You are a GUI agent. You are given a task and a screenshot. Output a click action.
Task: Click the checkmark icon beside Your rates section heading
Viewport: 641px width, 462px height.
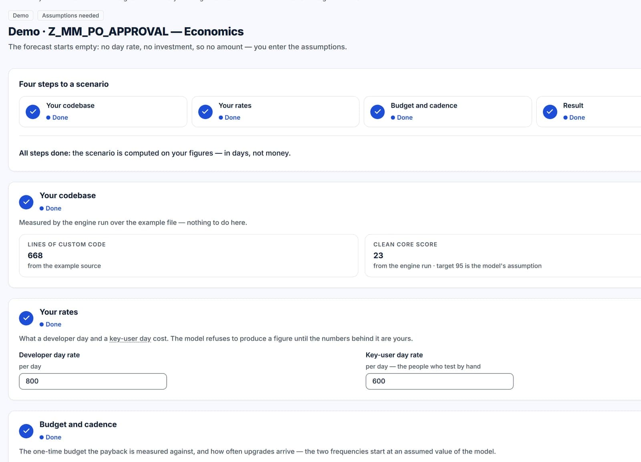26,318
